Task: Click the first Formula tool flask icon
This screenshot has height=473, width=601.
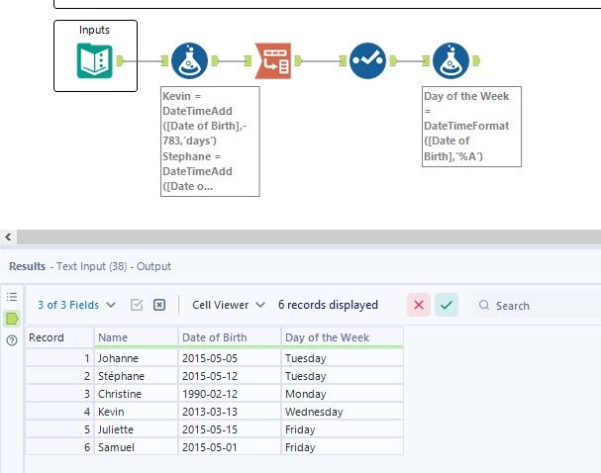Action: [x=188, y=61]
